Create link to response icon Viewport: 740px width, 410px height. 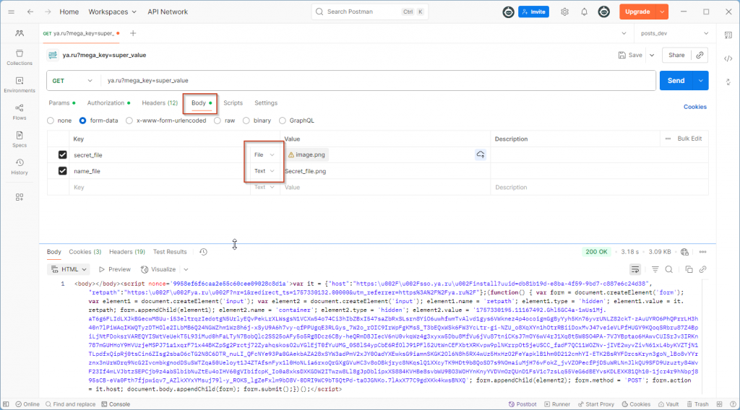[x=702, y=269]
